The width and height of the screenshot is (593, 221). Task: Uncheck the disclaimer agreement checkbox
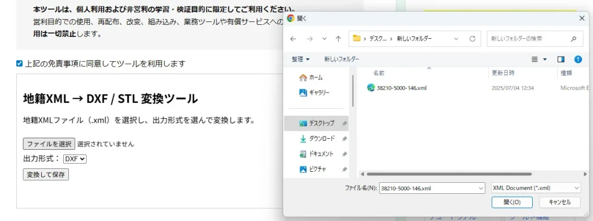19,64
